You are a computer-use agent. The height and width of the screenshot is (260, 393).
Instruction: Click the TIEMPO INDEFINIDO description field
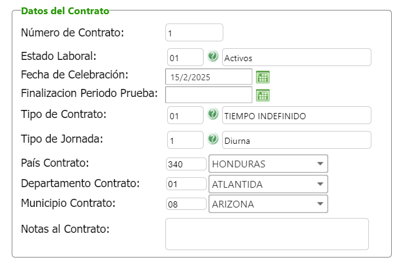point(296,115)
